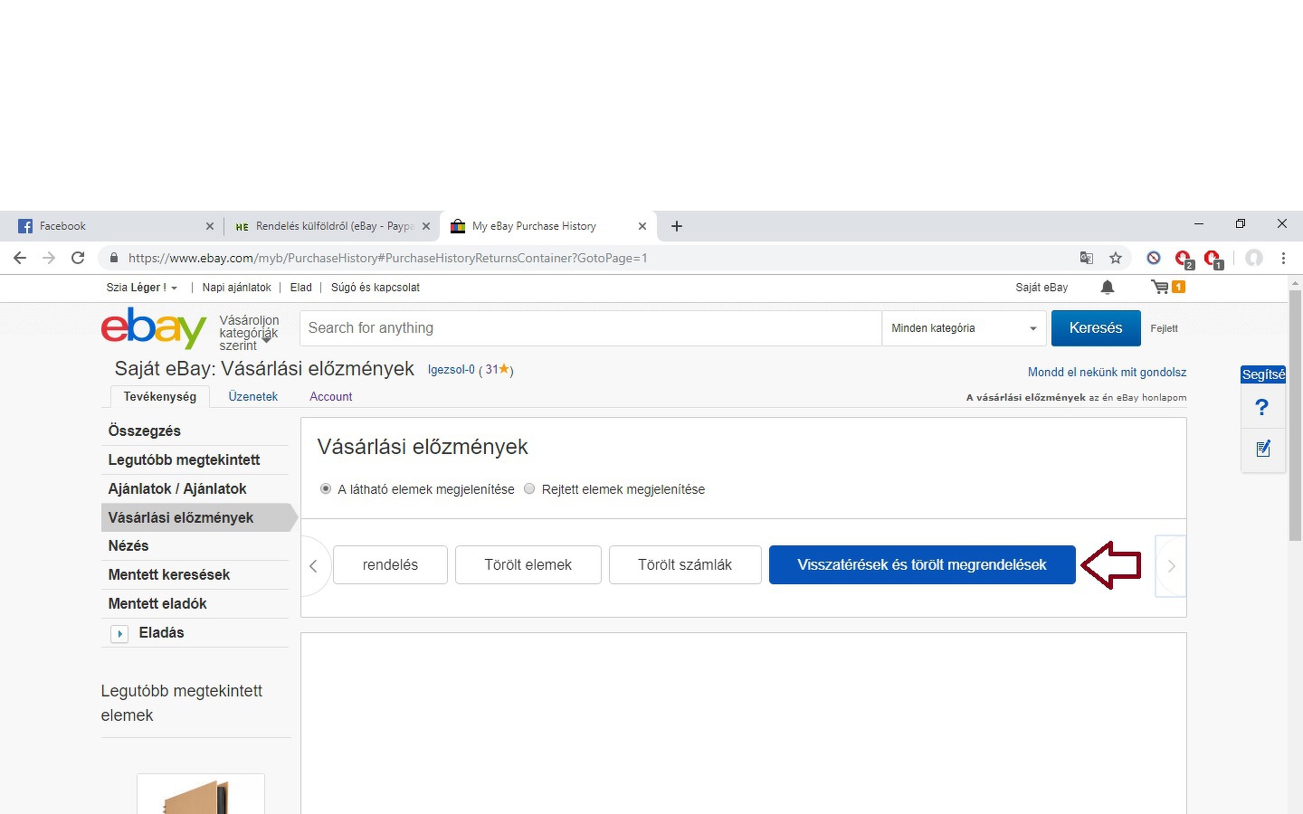Select 'Visszatérések és törölt megrendelések' tab
This screenshot has width=1303, height=814.
922,565
